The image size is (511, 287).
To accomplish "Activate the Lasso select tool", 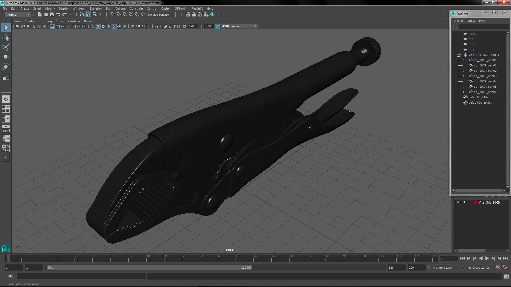I will (x=6, y=37).
